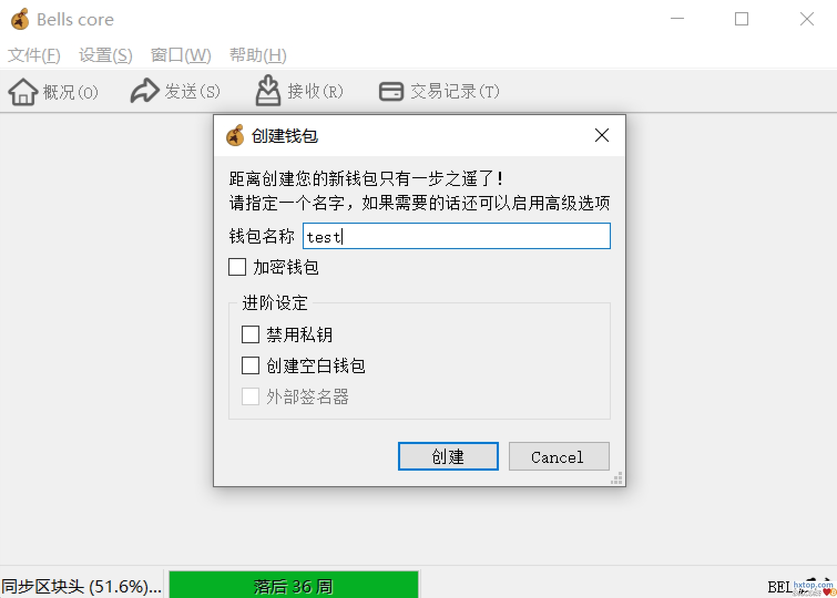This screenshot has width=837, height=598.
Task: Check the 创建空白钱包 option
Action: pos(251,365)
